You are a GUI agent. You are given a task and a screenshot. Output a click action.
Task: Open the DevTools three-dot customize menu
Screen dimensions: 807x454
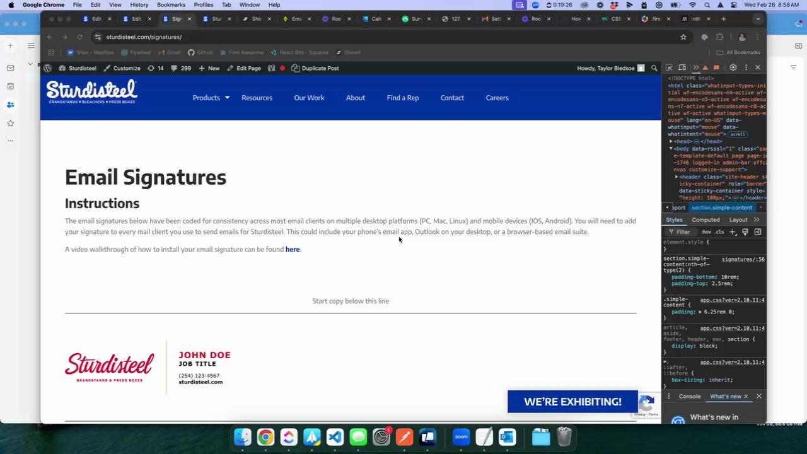coord(746,67)
